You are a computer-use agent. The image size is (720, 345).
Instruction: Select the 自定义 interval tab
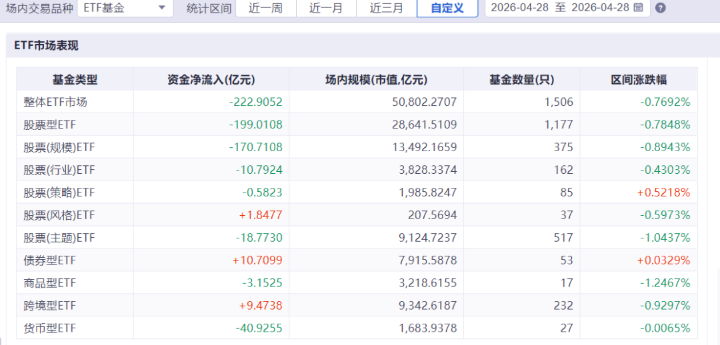coord(447,8)
